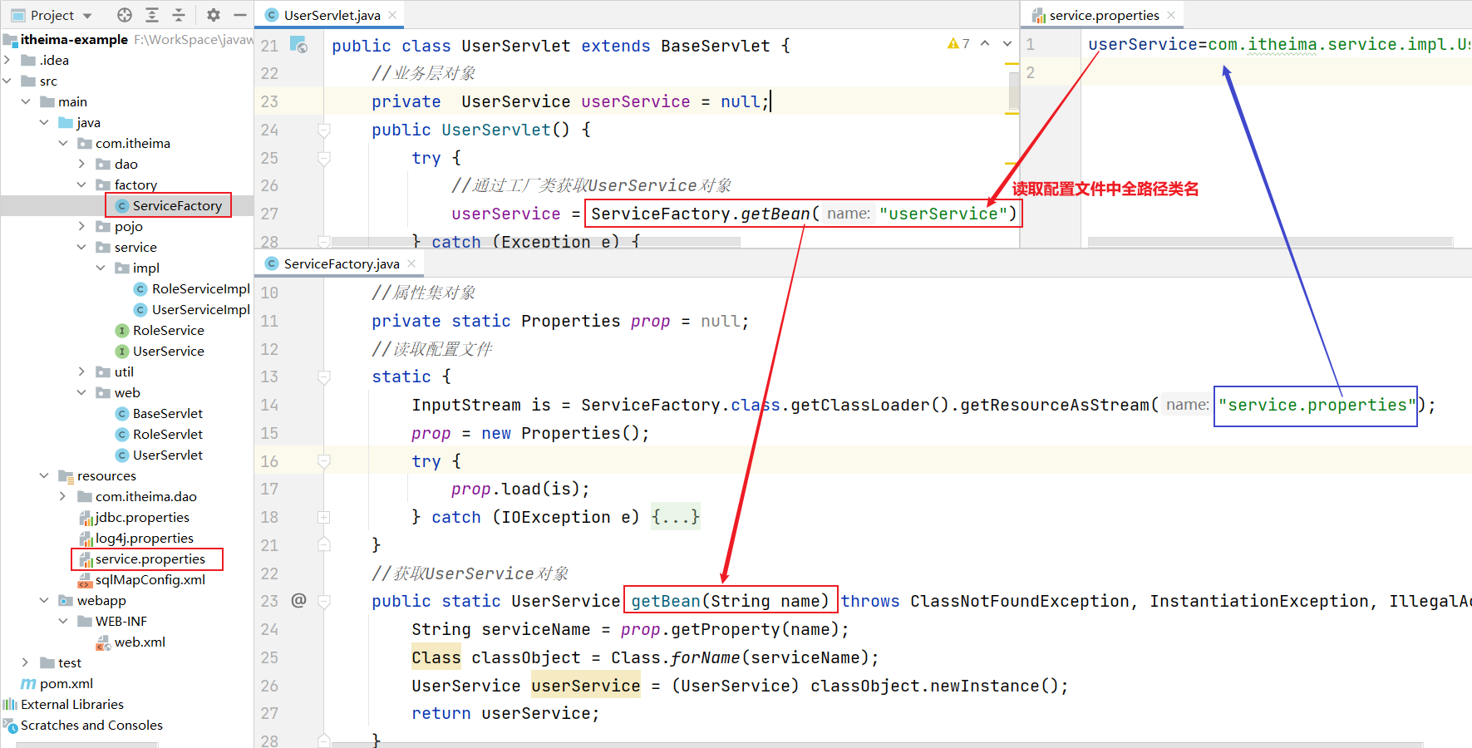The height and width of the screenshot is (748, 1472).
Task: Fold the UserServlet constructor at line 24
Action: pyautogui.click(x=324, y=130)
